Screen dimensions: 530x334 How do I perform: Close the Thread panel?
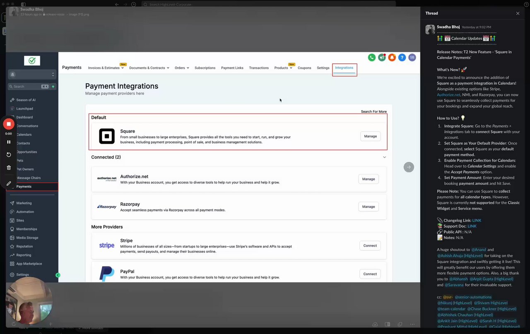click(518, 13)
